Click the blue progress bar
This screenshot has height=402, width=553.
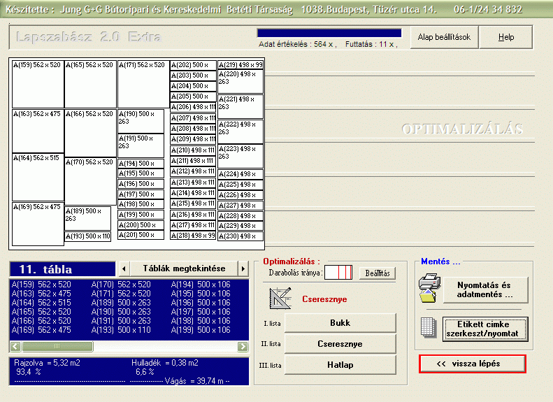click(329, 33)
